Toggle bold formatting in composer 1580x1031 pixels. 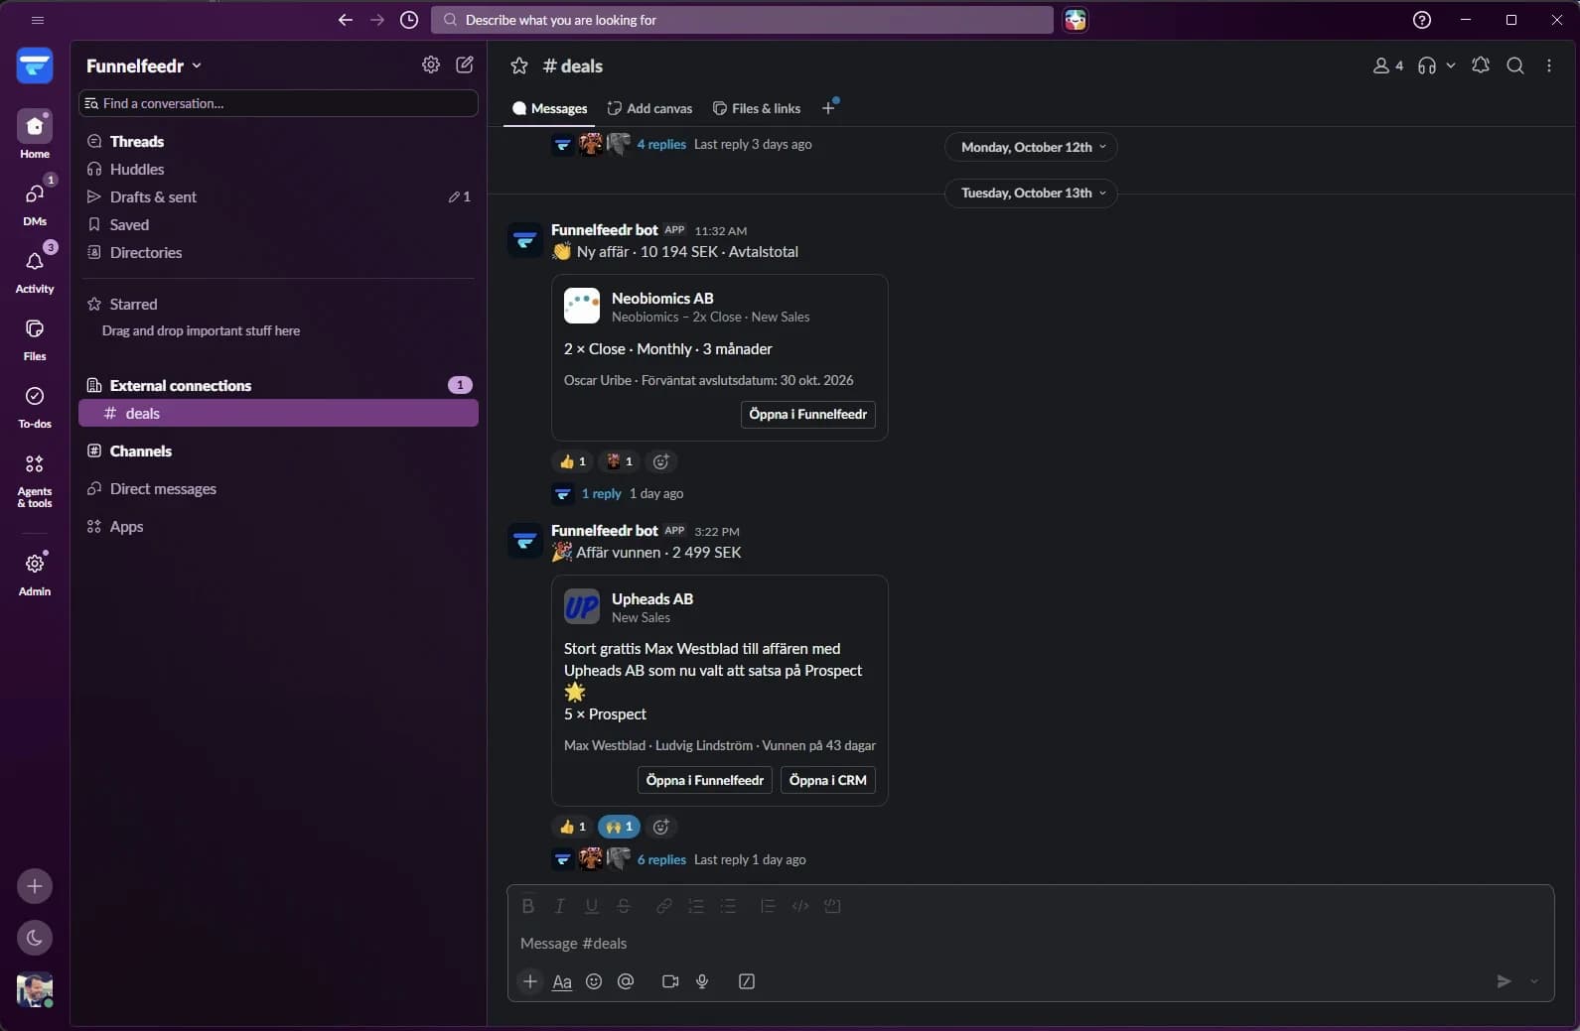pos(528,906)
